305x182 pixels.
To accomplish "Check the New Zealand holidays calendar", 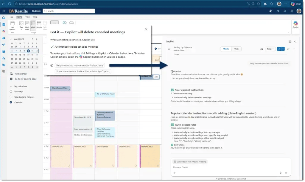I will (x=11, y=97).
